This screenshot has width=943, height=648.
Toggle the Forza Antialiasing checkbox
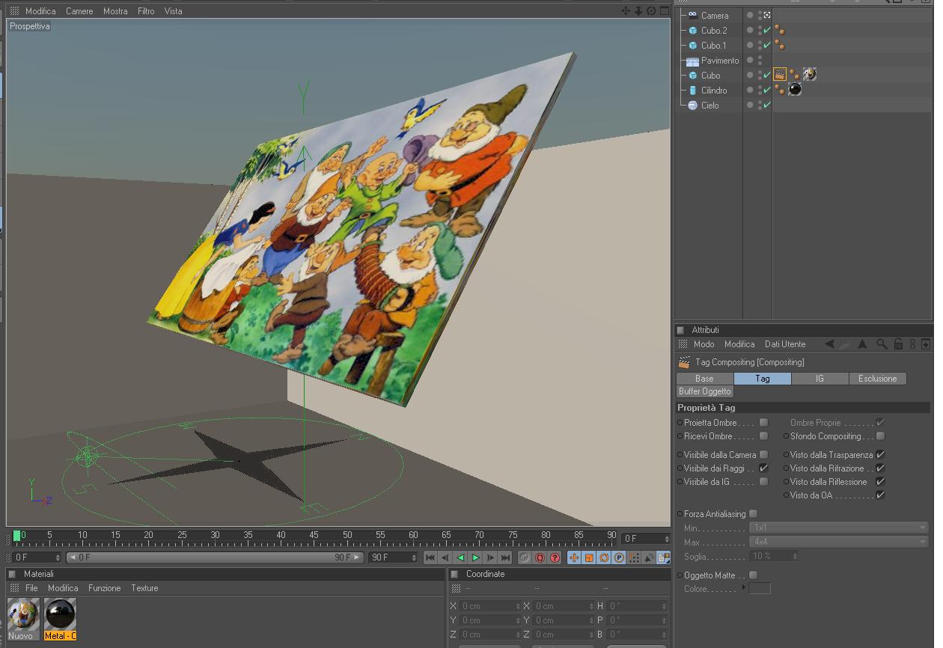[x=753, y=514]
